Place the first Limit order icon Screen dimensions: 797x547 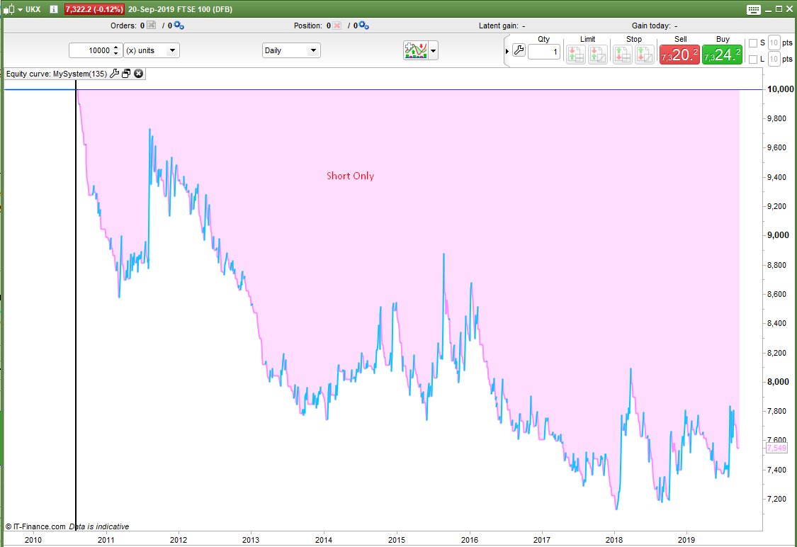click(x=576, y=55)
